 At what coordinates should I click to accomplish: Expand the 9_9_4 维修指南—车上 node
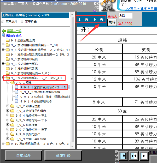pos(8,115)
